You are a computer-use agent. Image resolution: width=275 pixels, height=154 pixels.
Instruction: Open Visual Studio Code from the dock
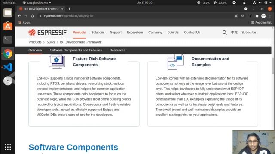(x=8, y=67)
